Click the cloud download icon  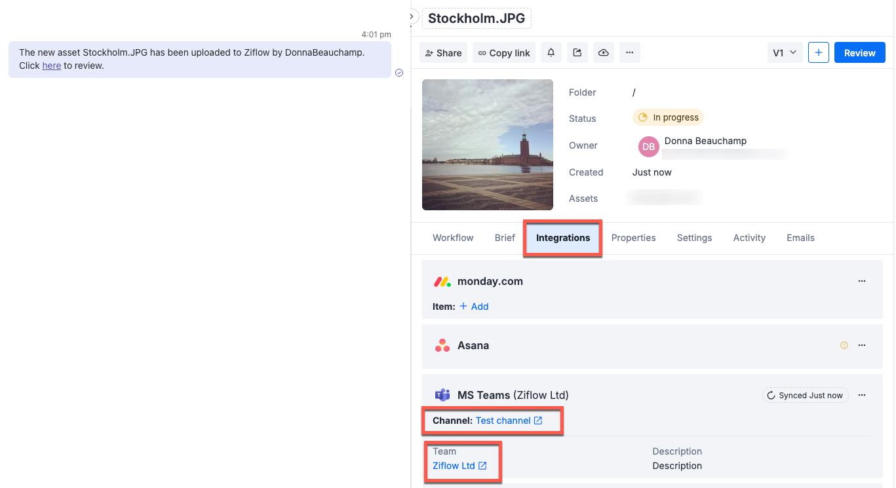604,52
